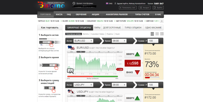This screenshot has width=203, height=102.
Task: Open the 08:00 time dropdown for EUR/USD
Action: (119, 41)
